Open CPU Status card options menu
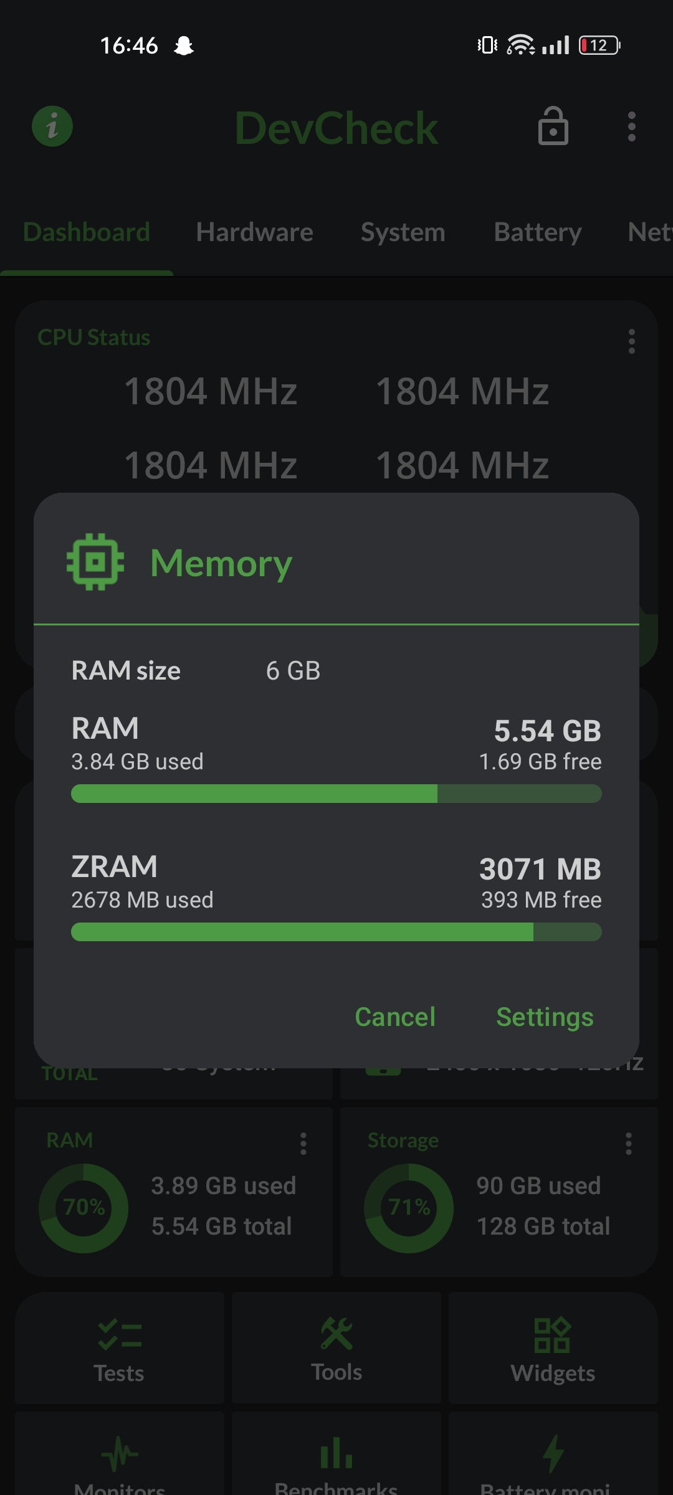 tap(631, 341)
